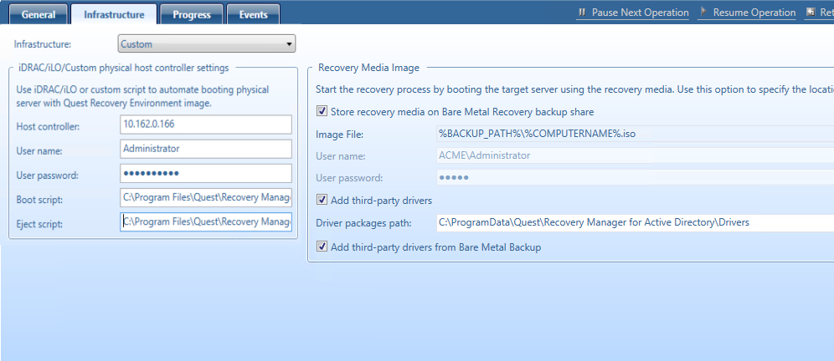Click the Boot script path field

click(x=206, y=197)
